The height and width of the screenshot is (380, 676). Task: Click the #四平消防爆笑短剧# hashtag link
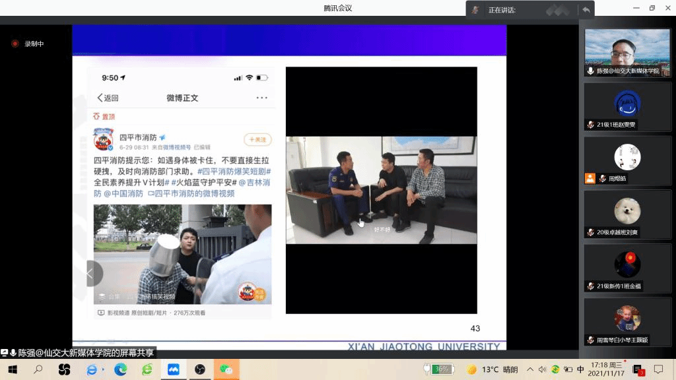pos(234,170)
